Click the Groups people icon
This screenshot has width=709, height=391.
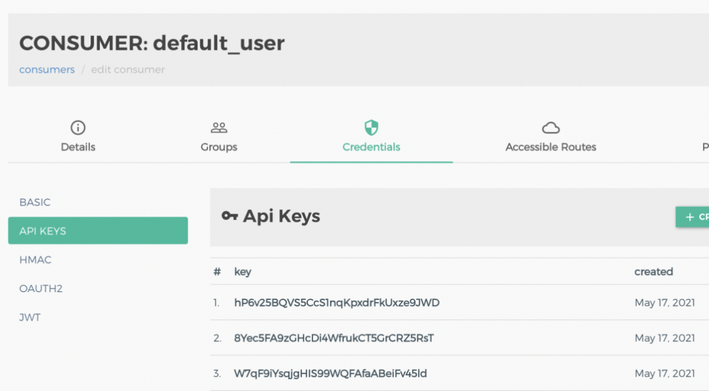click(219, 127)
